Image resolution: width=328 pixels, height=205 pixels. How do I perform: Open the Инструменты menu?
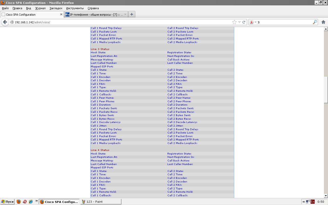[75, 8]
